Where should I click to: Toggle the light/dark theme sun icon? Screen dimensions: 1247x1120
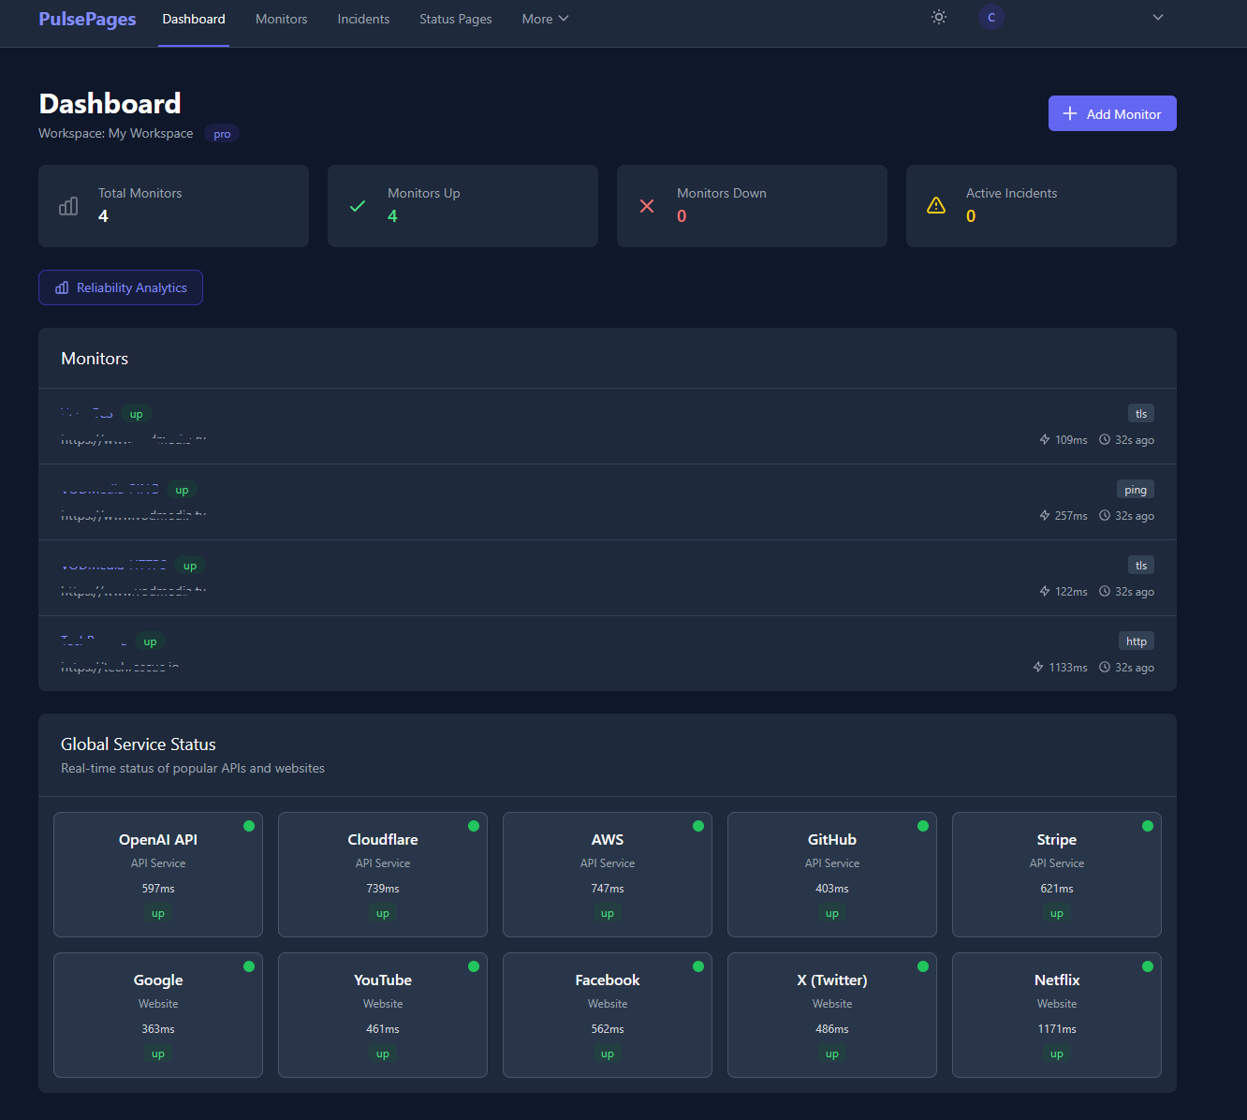pos(939,17)
